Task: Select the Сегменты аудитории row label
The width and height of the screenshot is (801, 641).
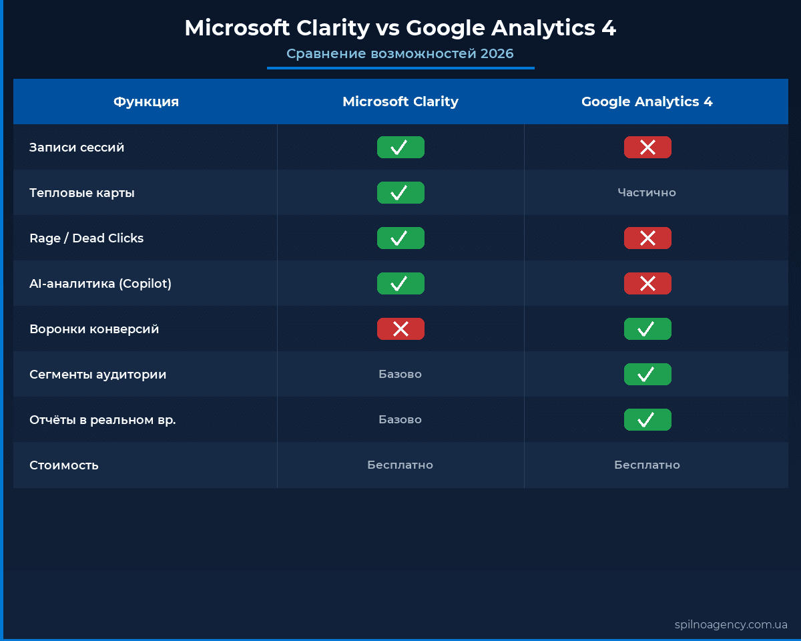Action: click(x=98, y=375)
